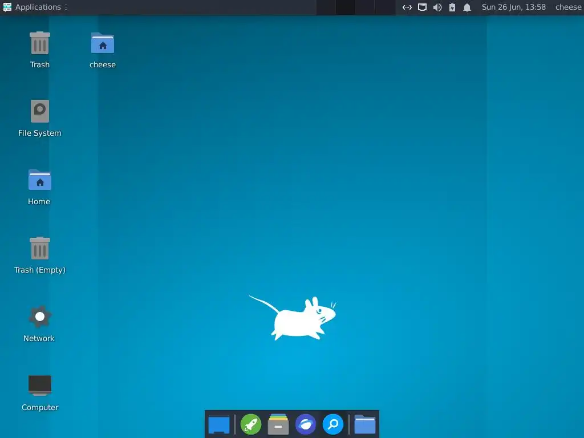The image size is (584, 438).
Task: Open the battery power tray icon
Action: point(452,7)
